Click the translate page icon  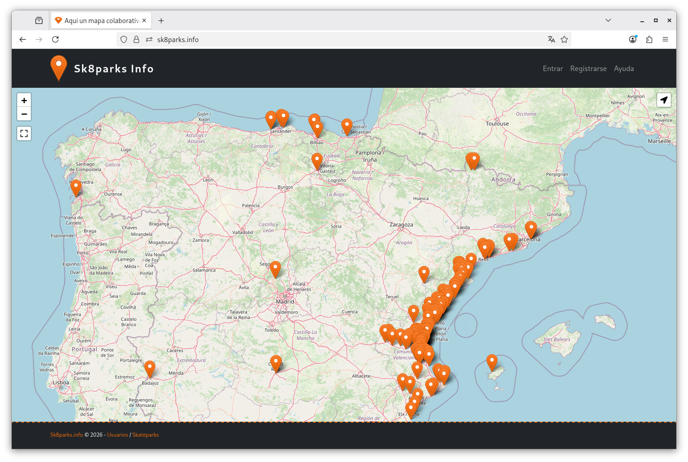click(551, 39)
